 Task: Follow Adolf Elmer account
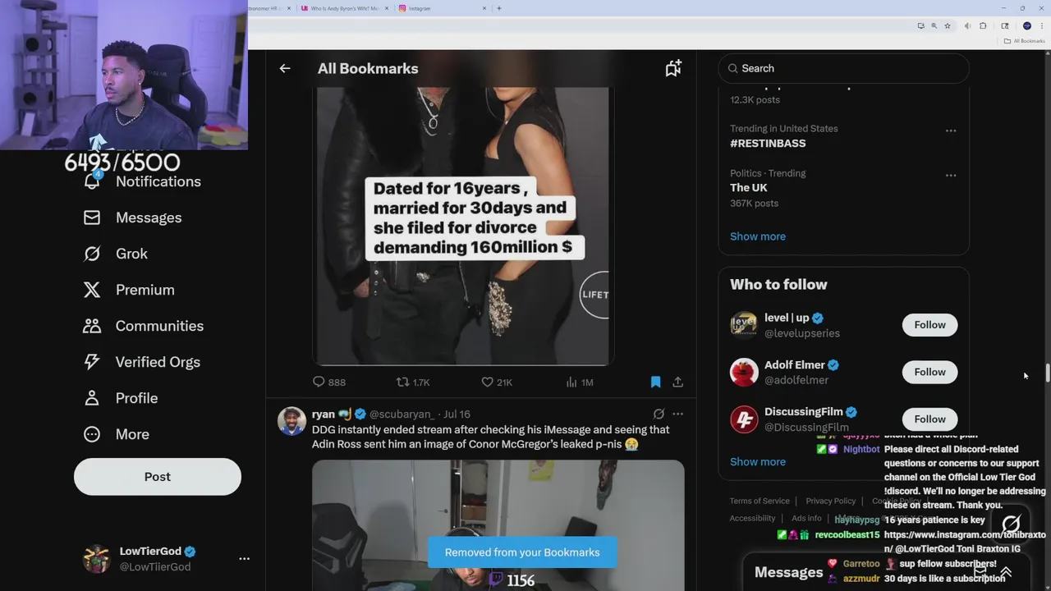[929, 372]
